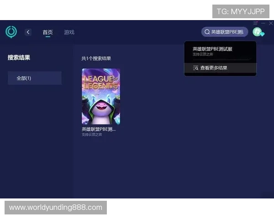This screenshot has height=219, width=274.
Task: Select the 全部(1) filter category
Action: [35, 78]
